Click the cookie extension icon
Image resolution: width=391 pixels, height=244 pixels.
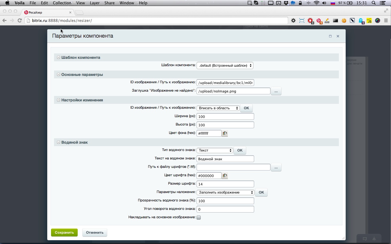tap(344, 21)
